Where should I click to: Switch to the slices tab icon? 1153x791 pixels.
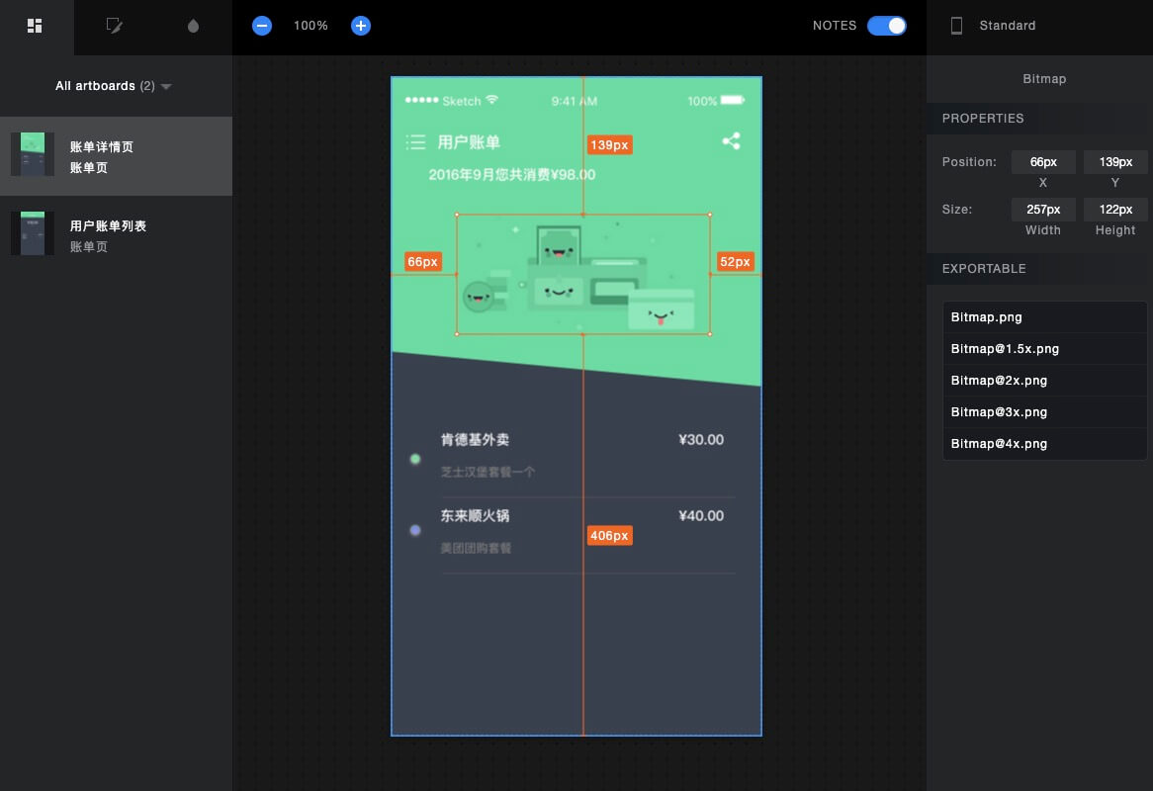[x=115, y=26]
